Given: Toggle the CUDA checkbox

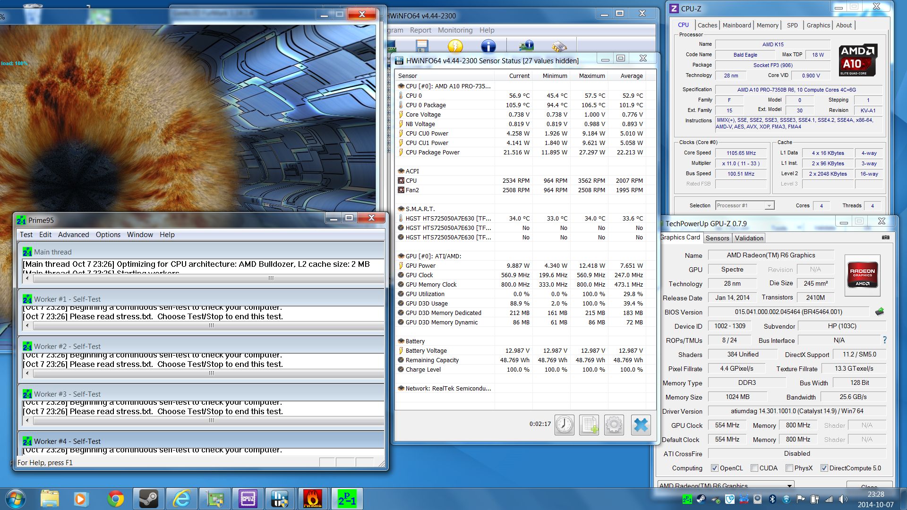Looking at the screenshot, I should point(754,468).
